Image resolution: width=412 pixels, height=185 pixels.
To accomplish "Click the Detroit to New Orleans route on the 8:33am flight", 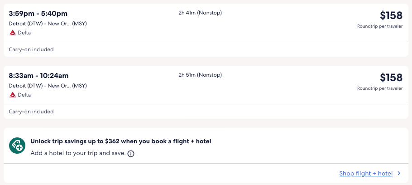I will click(48, 86).
